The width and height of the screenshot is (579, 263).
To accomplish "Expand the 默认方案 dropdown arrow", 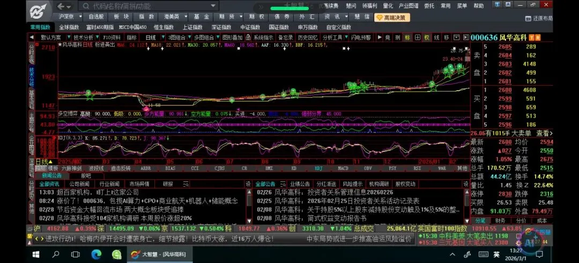I will 69,38.
